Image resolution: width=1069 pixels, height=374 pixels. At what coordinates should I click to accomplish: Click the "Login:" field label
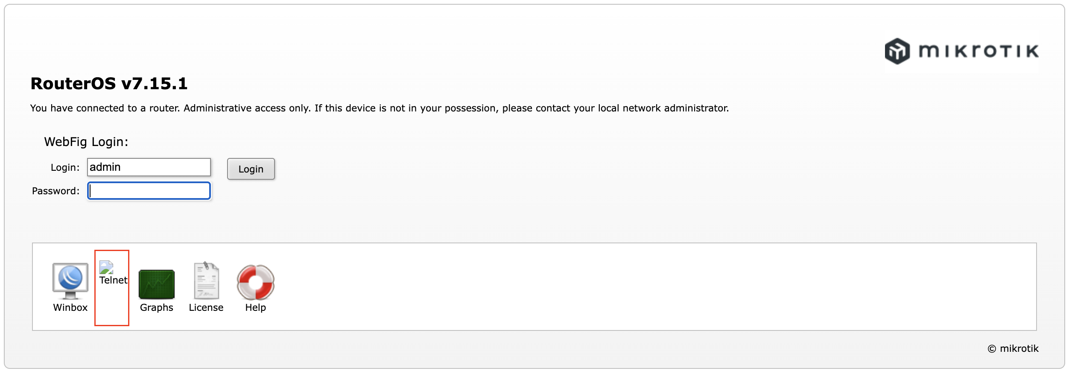click(x=65, y=167)
